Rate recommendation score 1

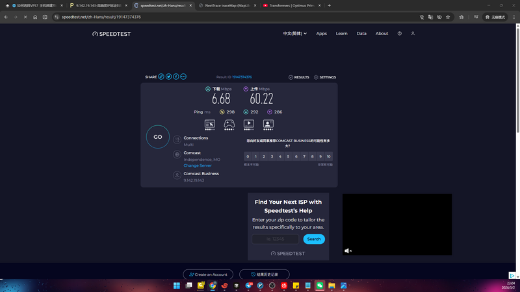[255, 156]
